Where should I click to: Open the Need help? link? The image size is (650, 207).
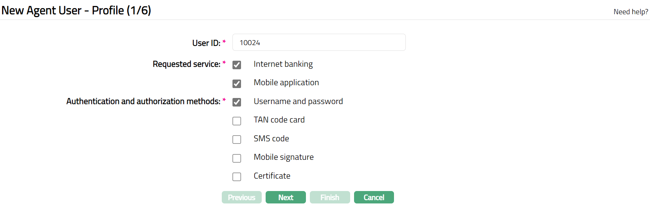pos(630,12)
